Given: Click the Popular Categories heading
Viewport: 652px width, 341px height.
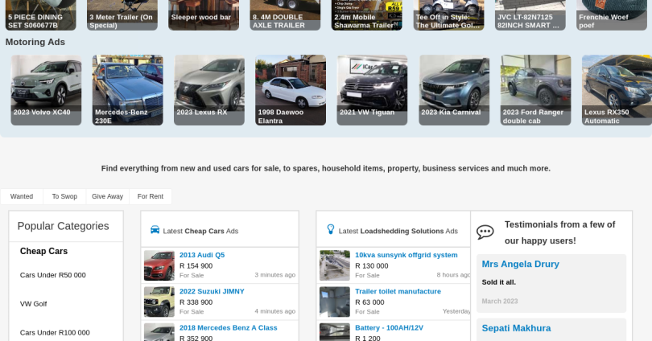Looking at the screenshot, I should [64, 226].
